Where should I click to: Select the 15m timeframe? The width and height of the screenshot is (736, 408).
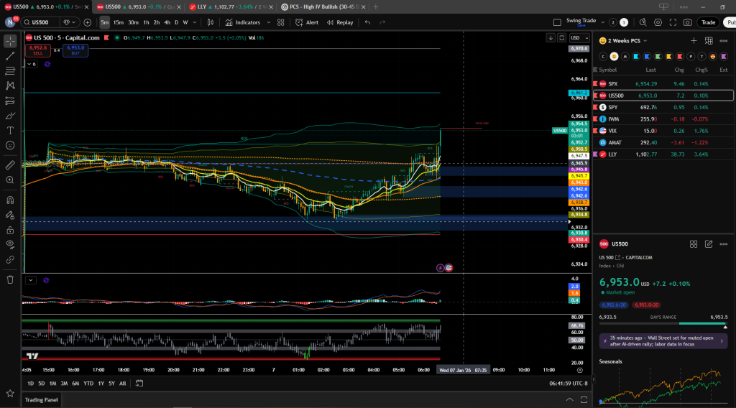click(118, 22)
